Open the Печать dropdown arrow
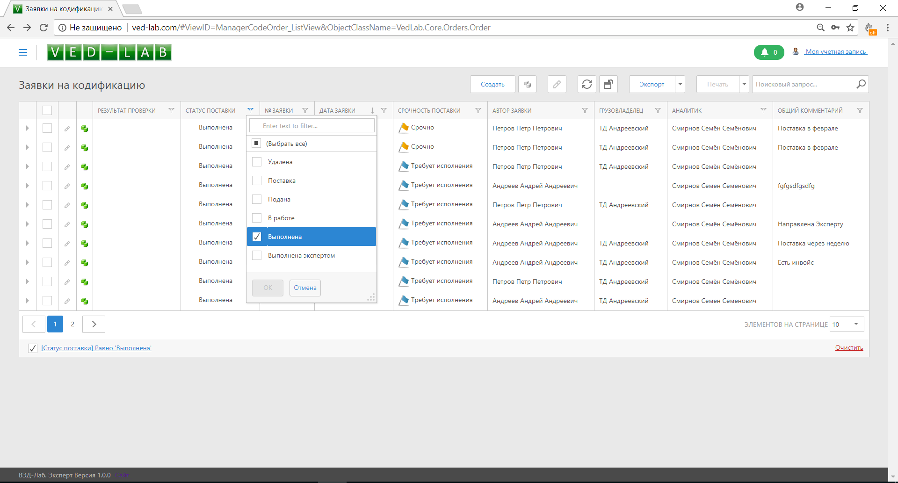The image size is (898, 483). click(x=744, y=84)
